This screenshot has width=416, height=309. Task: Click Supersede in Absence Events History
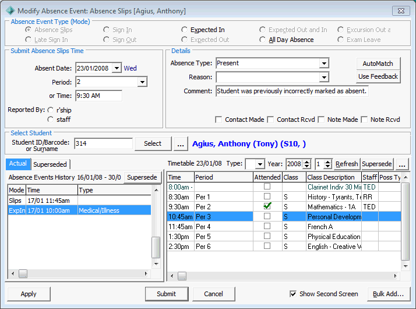click(142, 177)
